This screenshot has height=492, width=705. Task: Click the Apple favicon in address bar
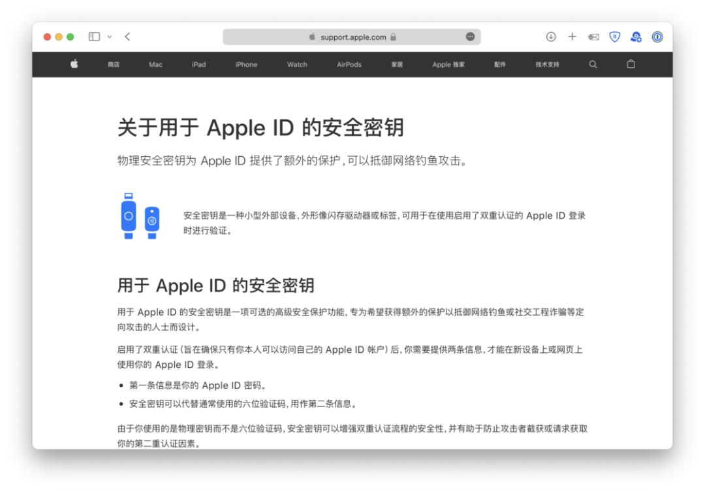tap(312, 37)
